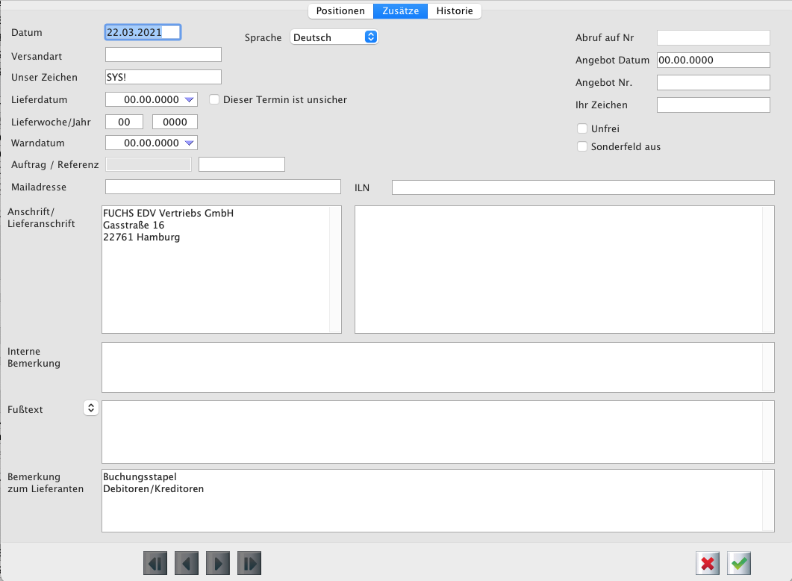Open the Fußtext selection popup
Screen dimensions: 792x581
point(90,408)
